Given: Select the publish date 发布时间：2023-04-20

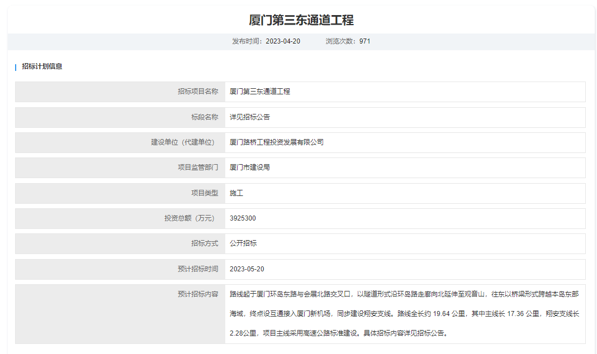Looking at the screenshot, I should pyautogui.click(x=266, y=41).
